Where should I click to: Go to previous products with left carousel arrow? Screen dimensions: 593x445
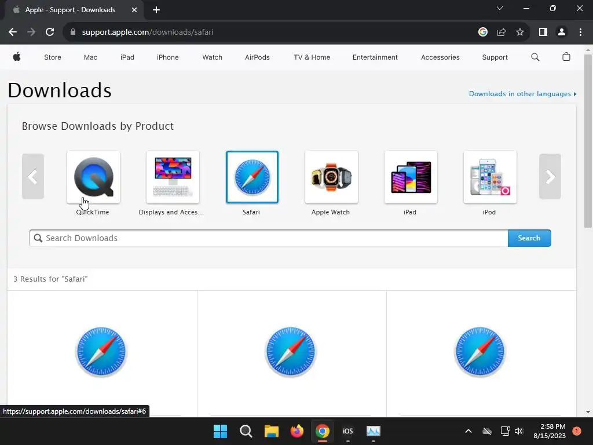pos(33,176)
